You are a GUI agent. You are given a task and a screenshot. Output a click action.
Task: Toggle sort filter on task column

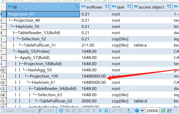[129, 6]
